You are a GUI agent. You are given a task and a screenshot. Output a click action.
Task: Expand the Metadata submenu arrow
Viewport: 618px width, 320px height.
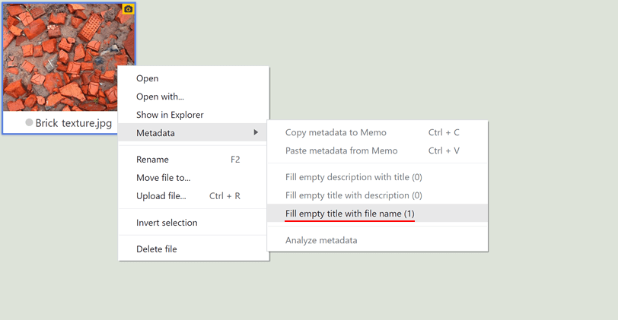tap(256, 132)
